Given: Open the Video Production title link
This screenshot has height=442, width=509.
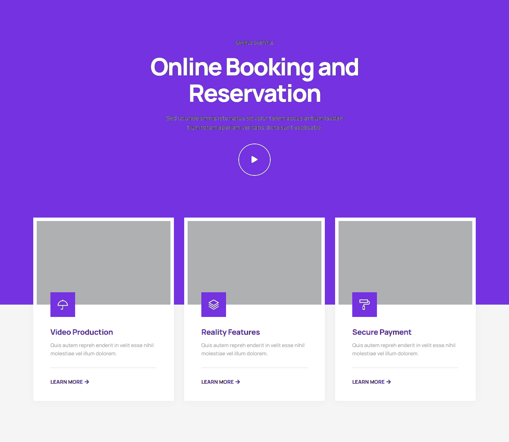Looking at the screenshot, I should pos(82,332).
